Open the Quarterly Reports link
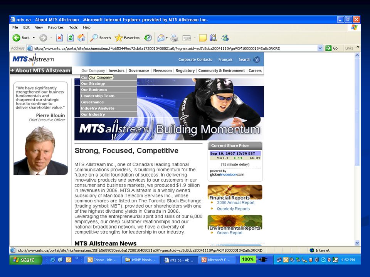370x277 pixels. [x=233, y=209]
